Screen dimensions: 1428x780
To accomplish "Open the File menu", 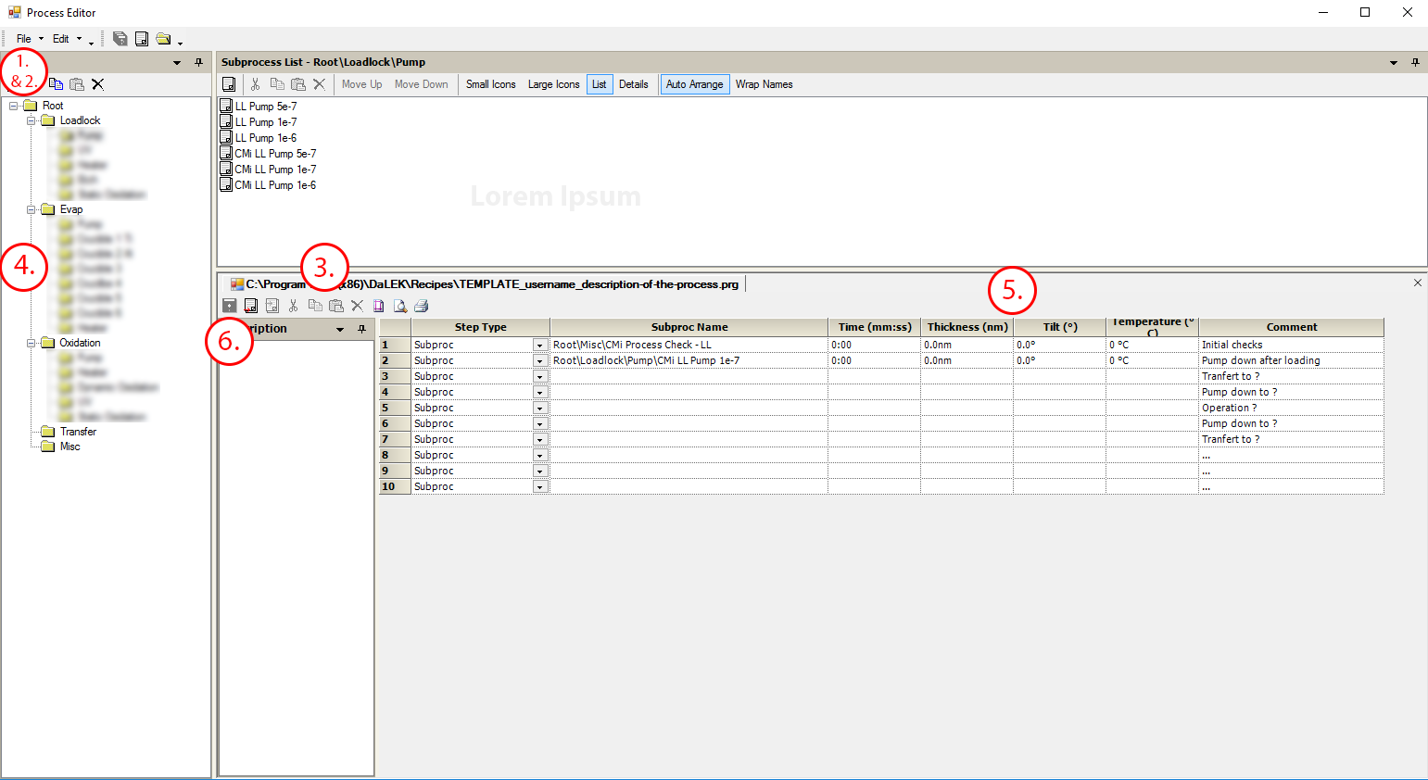I will click(x=24, y=39).
